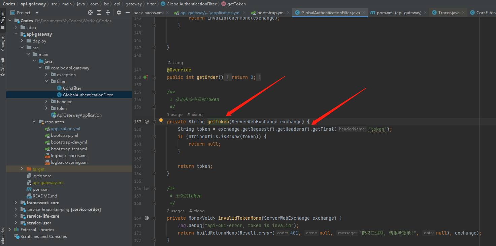Screen dimensions: 496x246
Task: Close the application.yml editor tab
Action: 245,13
